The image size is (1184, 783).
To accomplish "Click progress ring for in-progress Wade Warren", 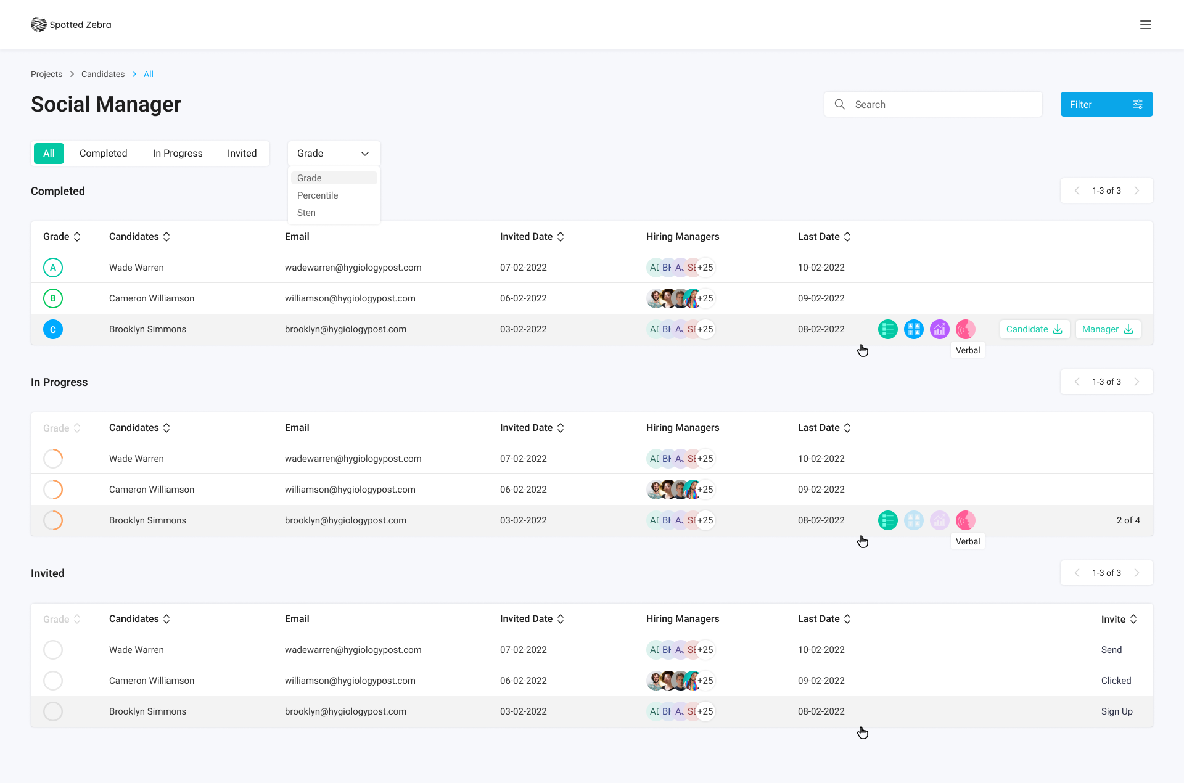I will [53, 459].
